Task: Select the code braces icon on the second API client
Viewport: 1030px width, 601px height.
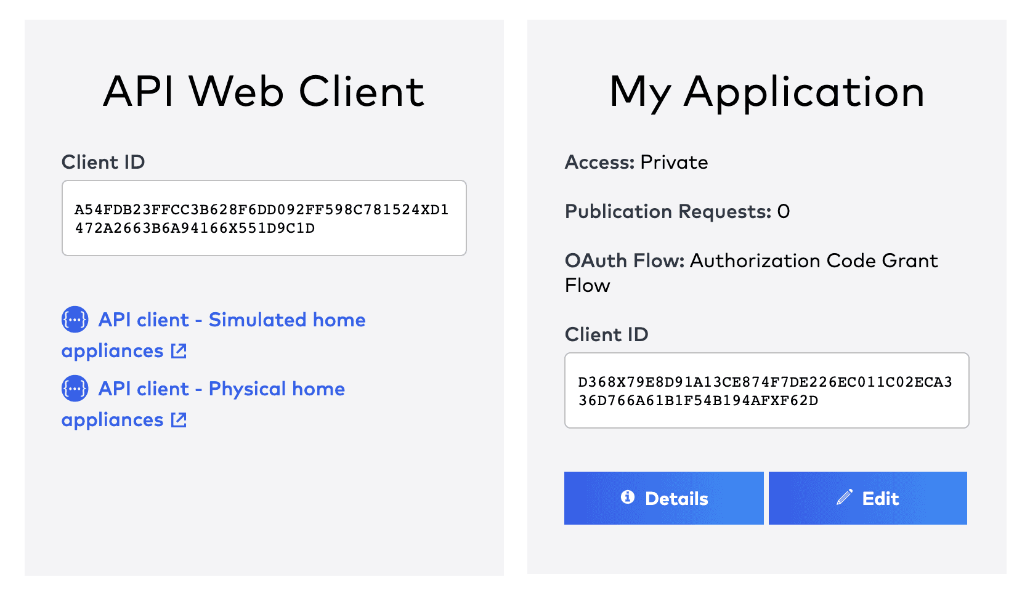Action: tap(75, 389)
